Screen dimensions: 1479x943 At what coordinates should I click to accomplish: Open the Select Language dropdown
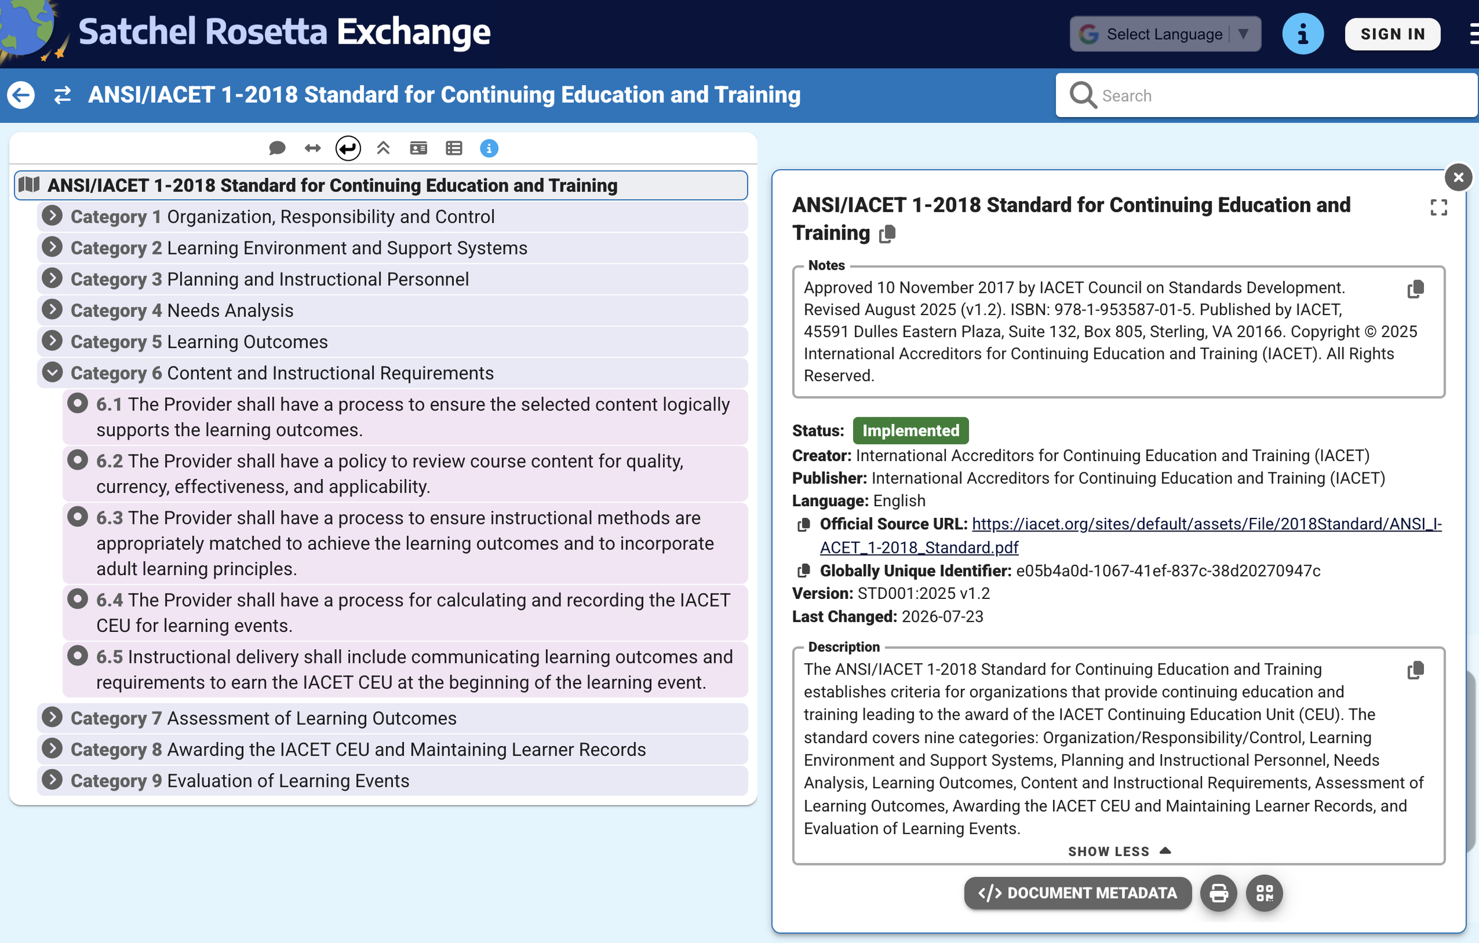(x=1165, y=34)
